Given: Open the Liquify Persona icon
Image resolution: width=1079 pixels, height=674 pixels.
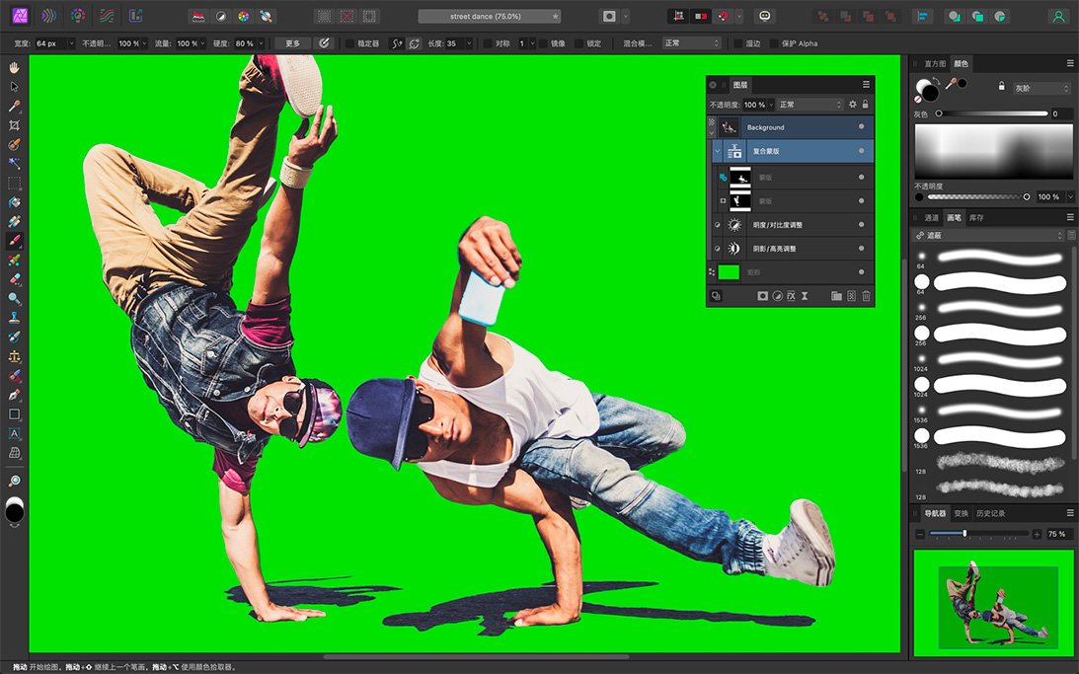Looking at the screenshot, I should pyautogui.click(x=48, y=16).
